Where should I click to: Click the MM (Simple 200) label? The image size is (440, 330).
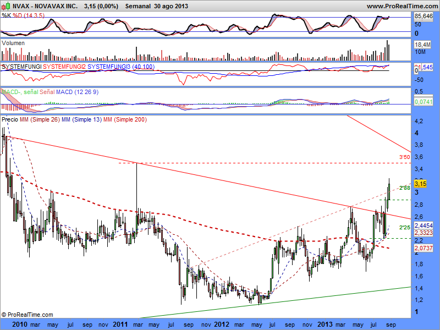[125, 119]
